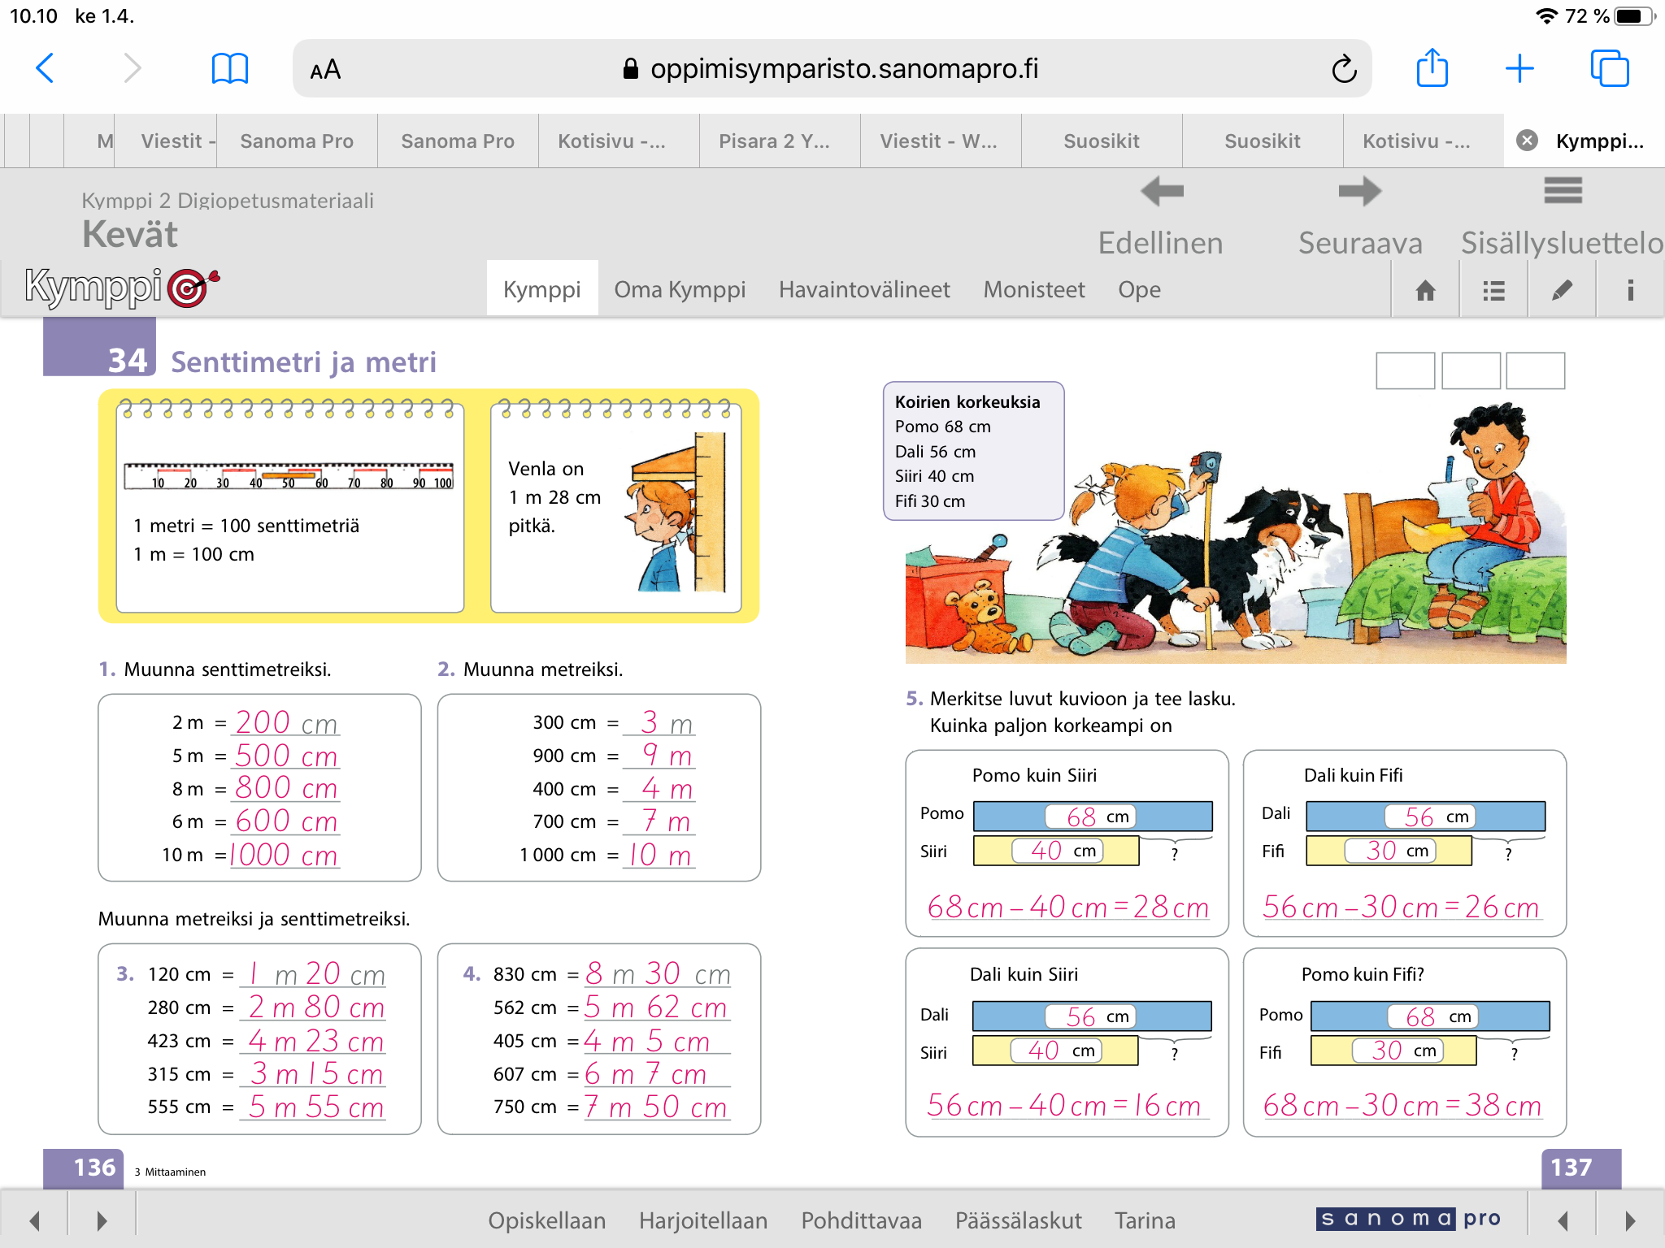Show all tabs overview icon
The height and width of the screenshot is (1248, 1665).
1609,68
